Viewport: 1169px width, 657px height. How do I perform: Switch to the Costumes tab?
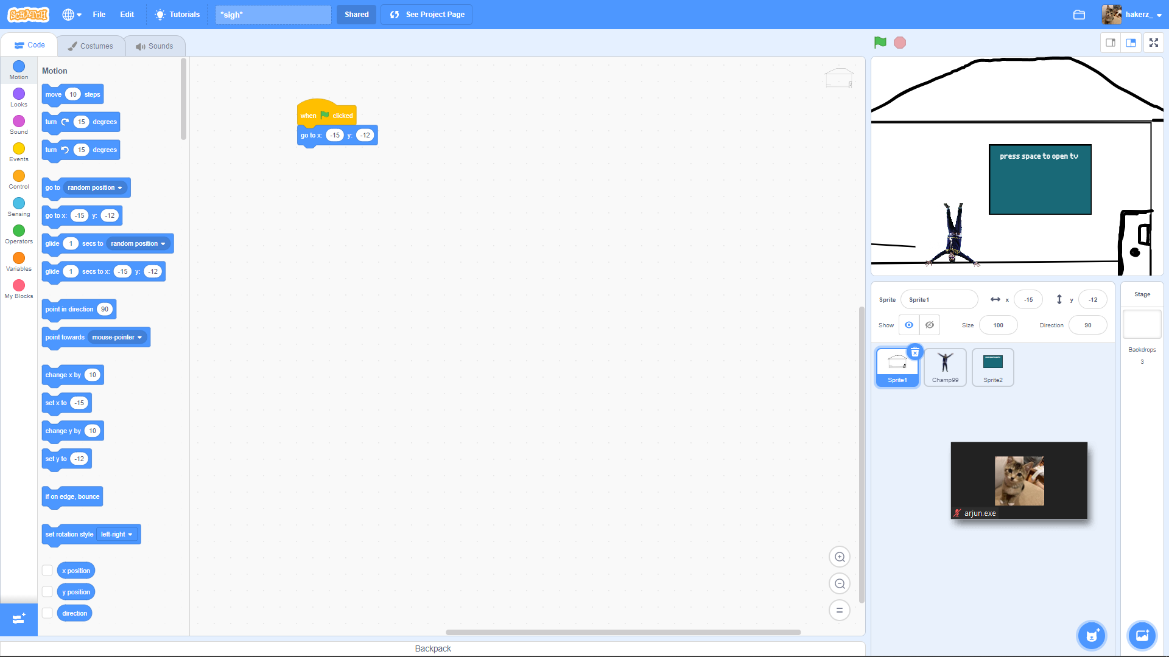click(91, 46)
